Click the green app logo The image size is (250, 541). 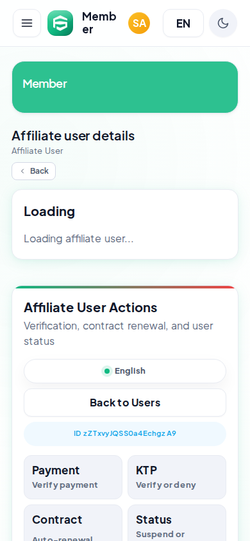pyautogui.click(x=60, y=23)
